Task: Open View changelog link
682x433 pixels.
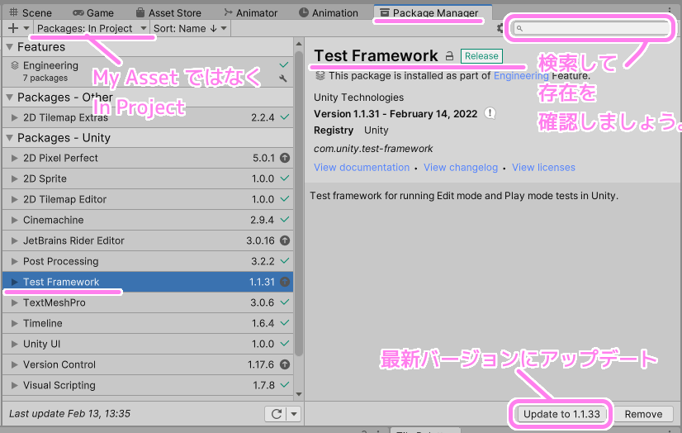Action: (x=461, y=168)
